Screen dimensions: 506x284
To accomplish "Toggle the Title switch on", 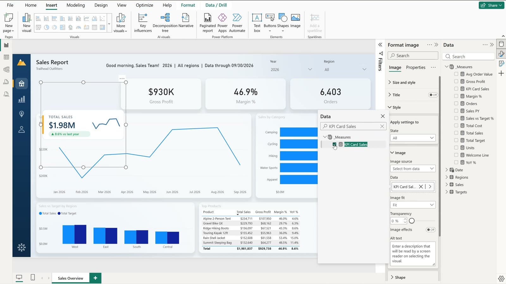I will click(433, 95).
